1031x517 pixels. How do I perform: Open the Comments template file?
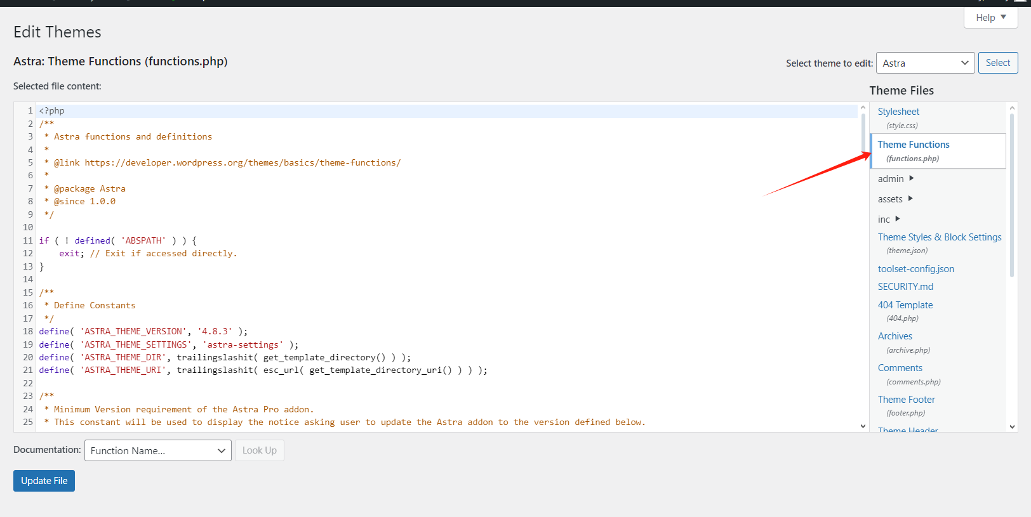[x=900, y=368]
